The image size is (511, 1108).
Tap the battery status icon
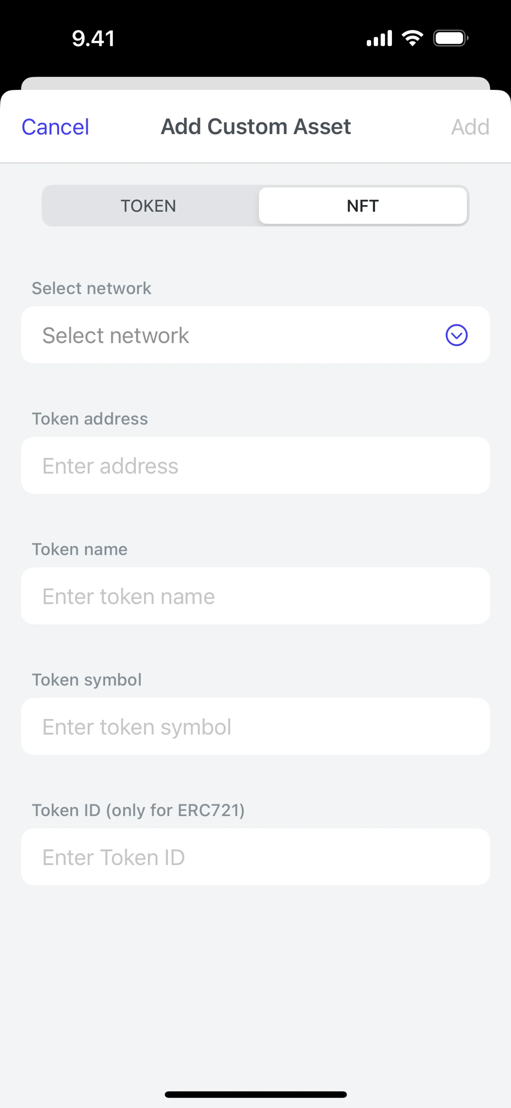(x=450, y=38)
